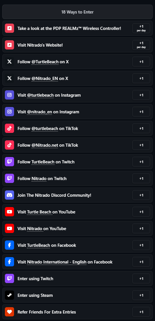The image size is (155, 321).
Task: Expand Join The Nitrado Discord Community entry
Action: point(77,195)
